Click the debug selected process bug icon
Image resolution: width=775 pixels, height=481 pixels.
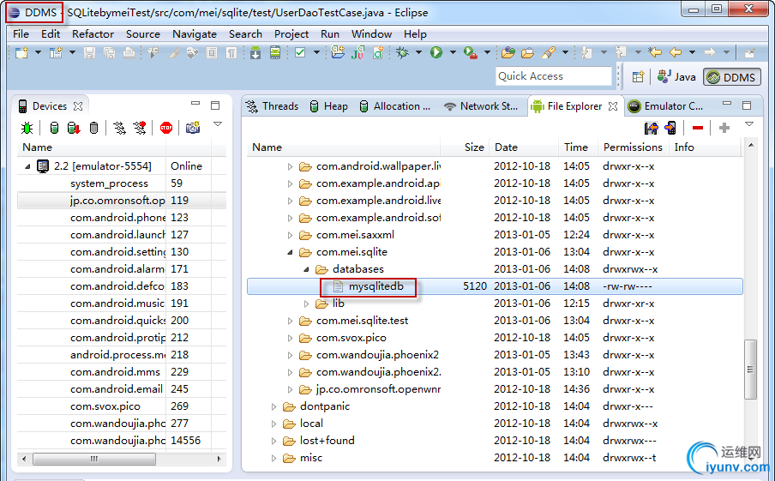tap(27, 128)
